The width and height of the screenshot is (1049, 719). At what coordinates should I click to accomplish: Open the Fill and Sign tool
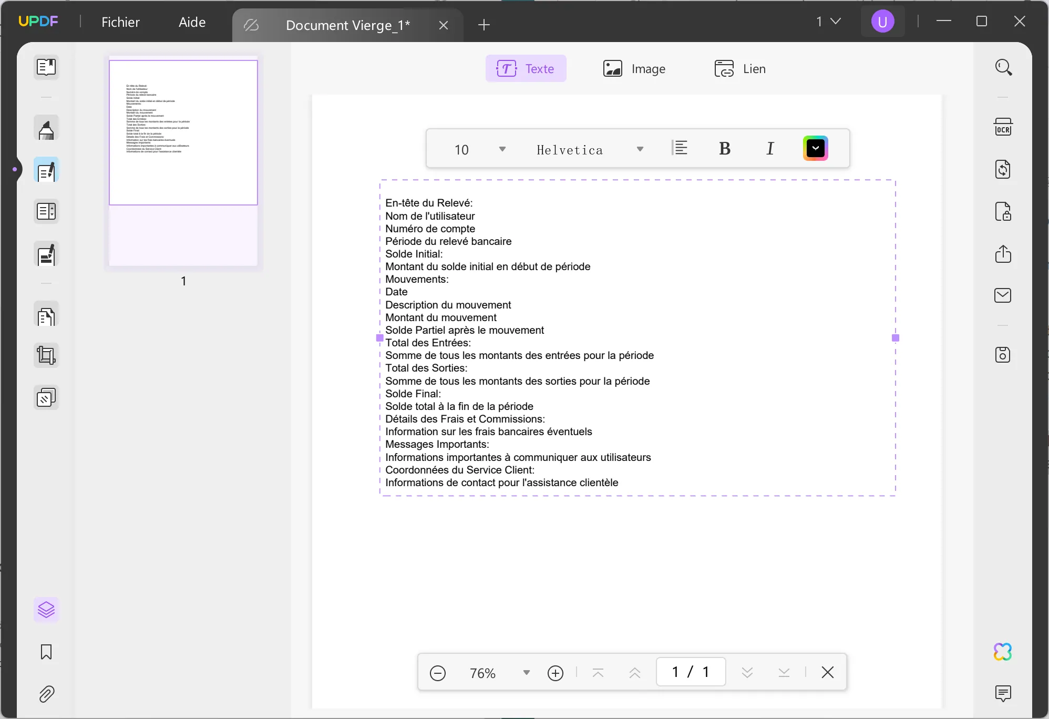(46, 254)
